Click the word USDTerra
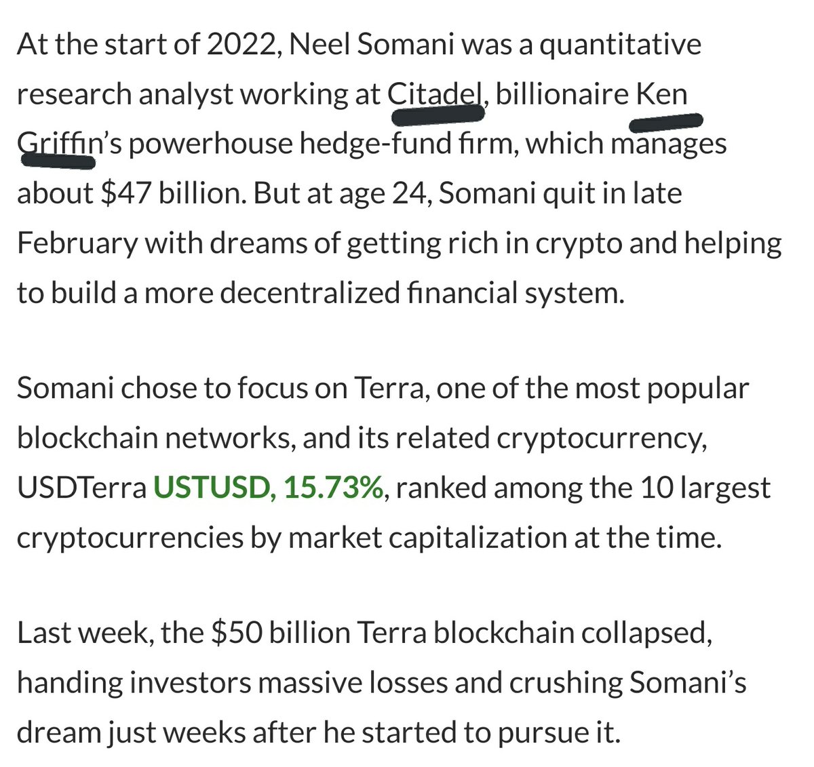Screen dimensions: 814x767 tap(81, 488)
